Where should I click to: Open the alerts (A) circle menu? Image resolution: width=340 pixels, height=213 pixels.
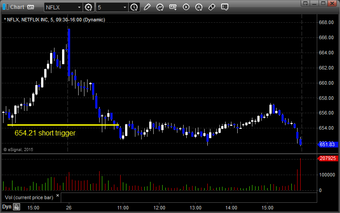[199, 7]
